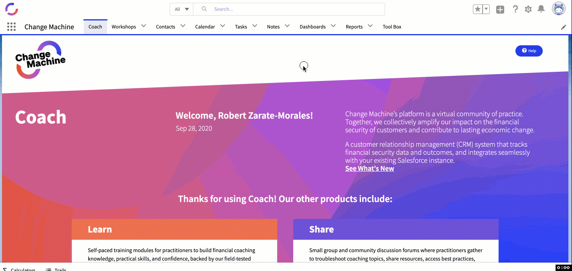Focus the global Search field
The width and height of the screenshot is (572, 271).
click(289, 9)
